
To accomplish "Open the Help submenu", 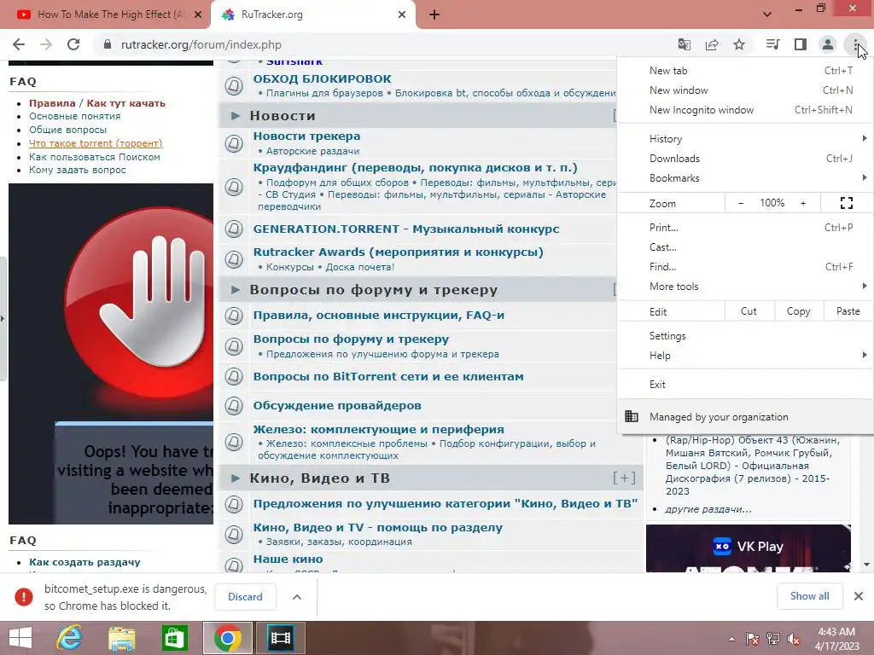I will coord(745,356).
